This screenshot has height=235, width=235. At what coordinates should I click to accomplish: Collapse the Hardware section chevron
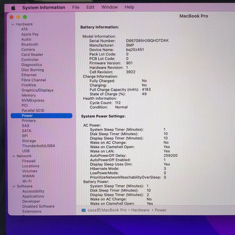13,24
